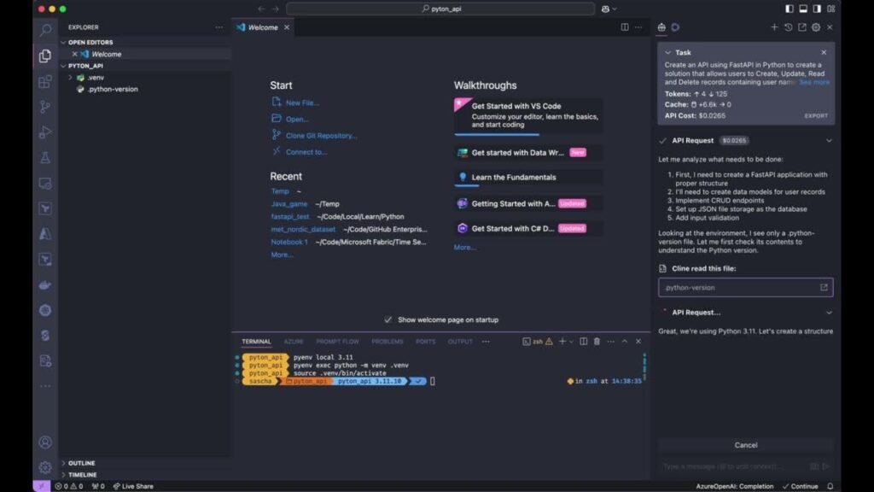This screenshot has width=874, height=492.
Task: Toggle the secondary side bar layout button
Action: coord(817,9)
